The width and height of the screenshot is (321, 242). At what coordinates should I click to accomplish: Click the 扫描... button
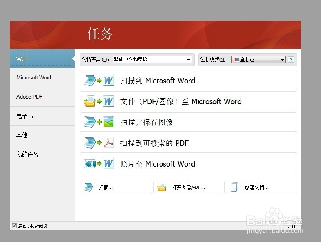pyautogui.click(x=116, y=187)
